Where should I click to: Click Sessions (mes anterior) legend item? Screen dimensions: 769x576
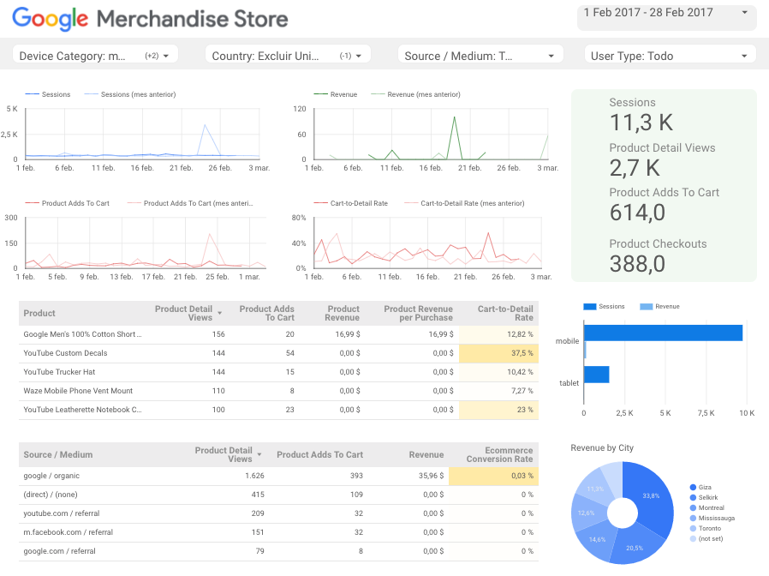pyautogui.click(x=130, y=94)
